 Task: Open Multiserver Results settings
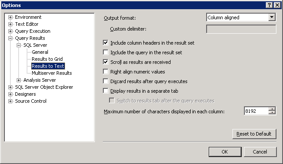tap(51, 73)
